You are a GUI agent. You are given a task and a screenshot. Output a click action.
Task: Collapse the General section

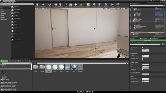(x=130, y=46)
